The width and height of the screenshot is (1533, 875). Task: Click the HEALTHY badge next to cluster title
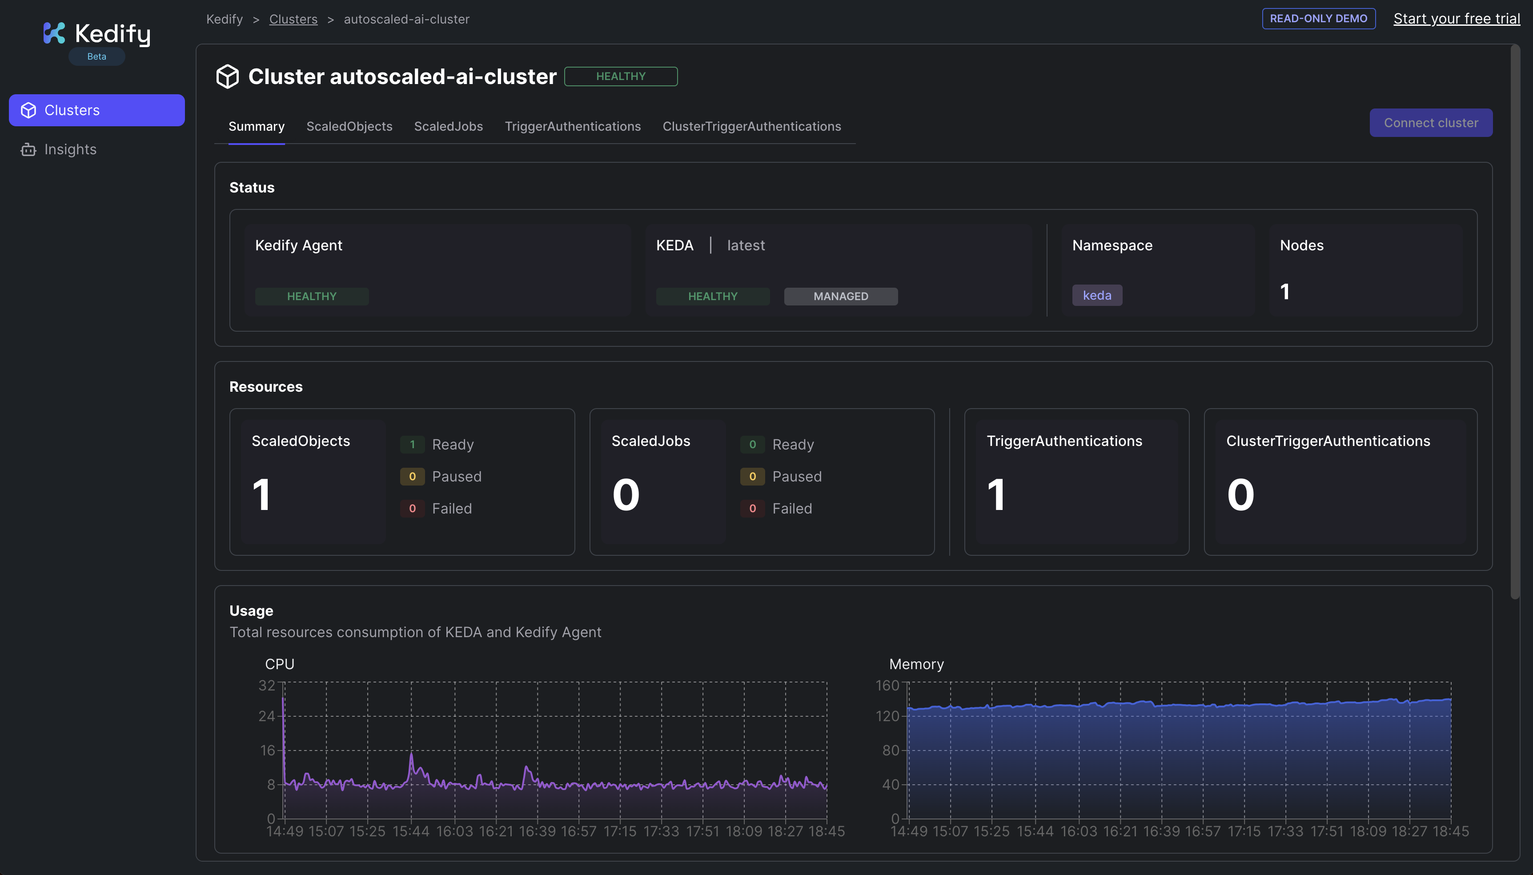point(621,76)
